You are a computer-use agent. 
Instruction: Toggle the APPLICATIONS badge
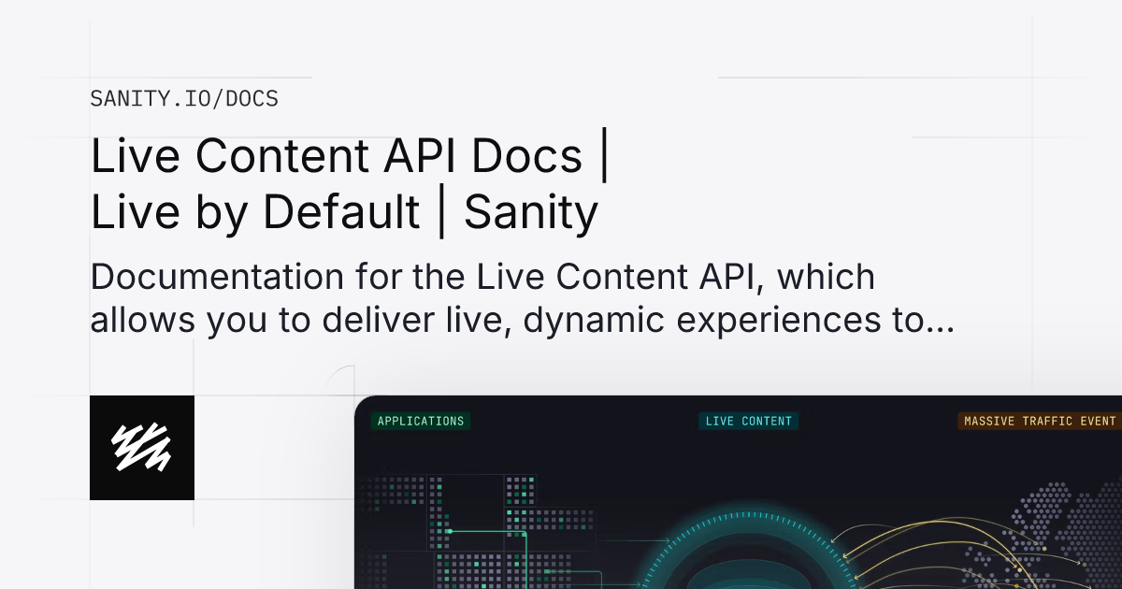click(421, 421)
